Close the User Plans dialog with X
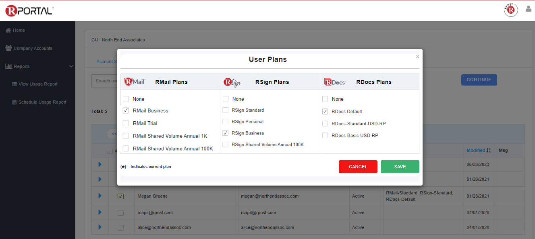Image resolution: width=535 pixels, height=239 pixels. click(417, 57)
